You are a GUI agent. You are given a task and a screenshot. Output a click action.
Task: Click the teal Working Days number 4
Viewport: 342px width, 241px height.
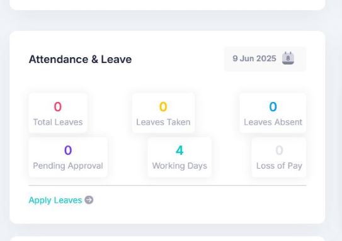180,150
